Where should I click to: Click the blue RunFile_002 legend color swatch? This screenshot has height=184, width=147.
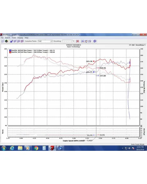[x=10, y=50]
